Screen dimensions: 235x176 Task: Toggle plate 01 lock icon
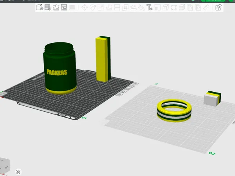tap(123, 92)
